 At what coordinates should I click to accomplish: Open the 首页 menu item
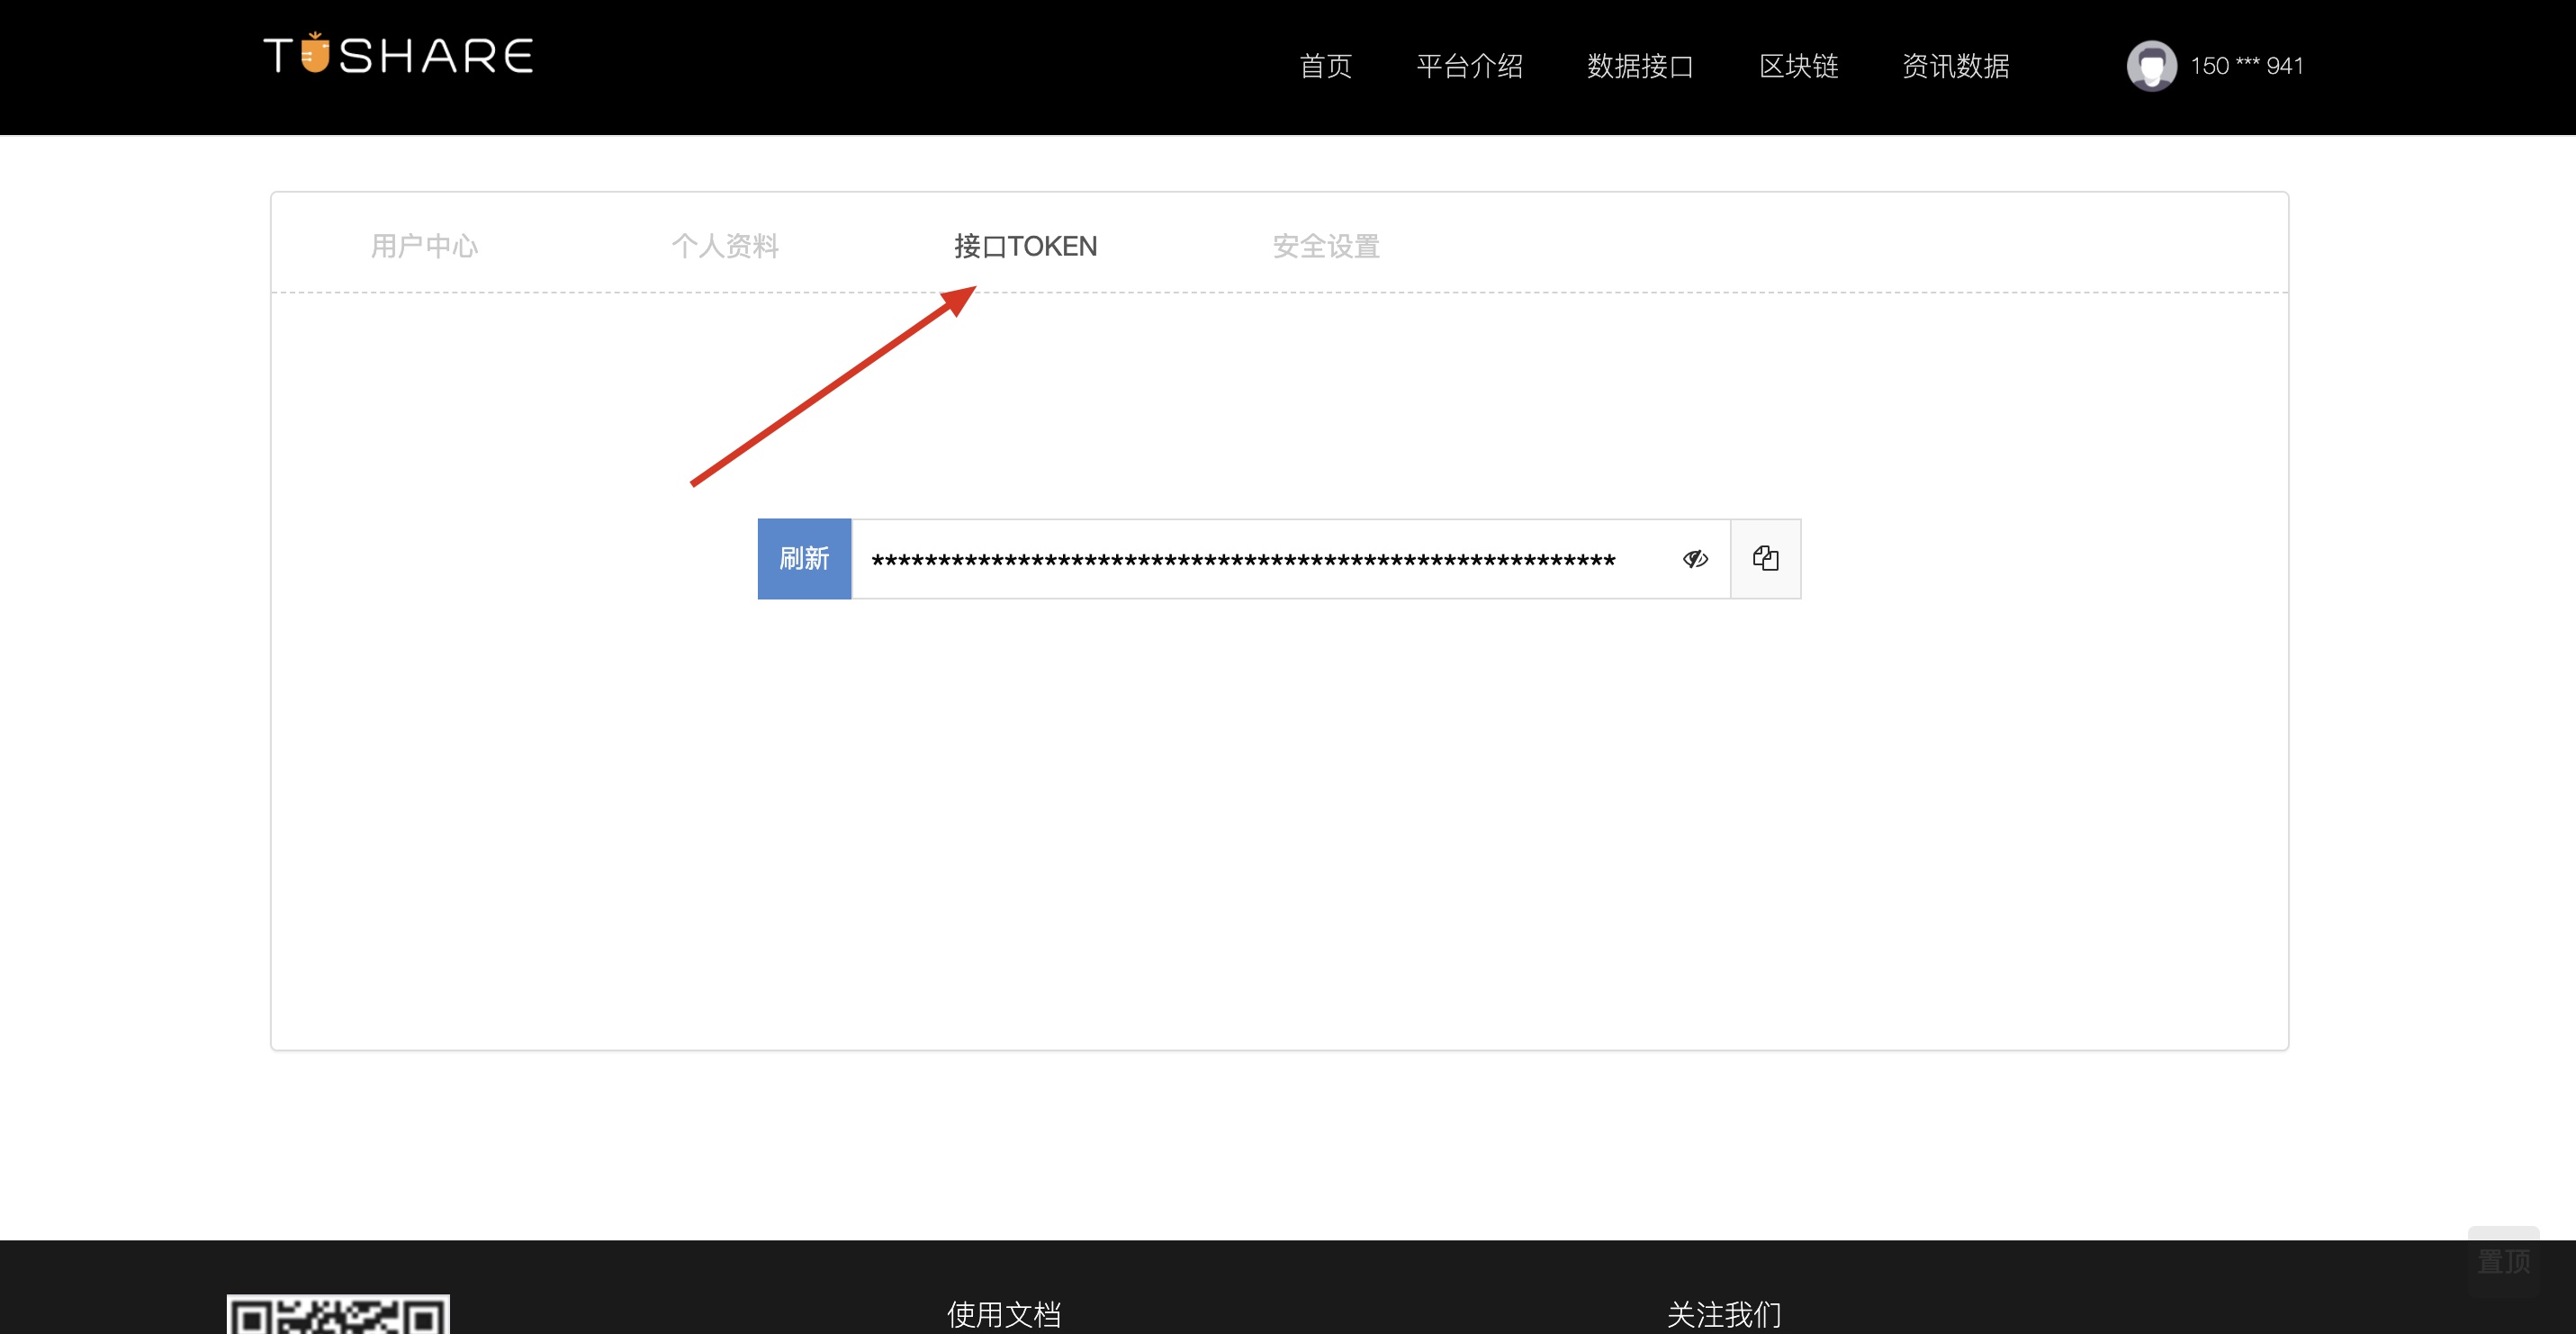click(1325, 66)
